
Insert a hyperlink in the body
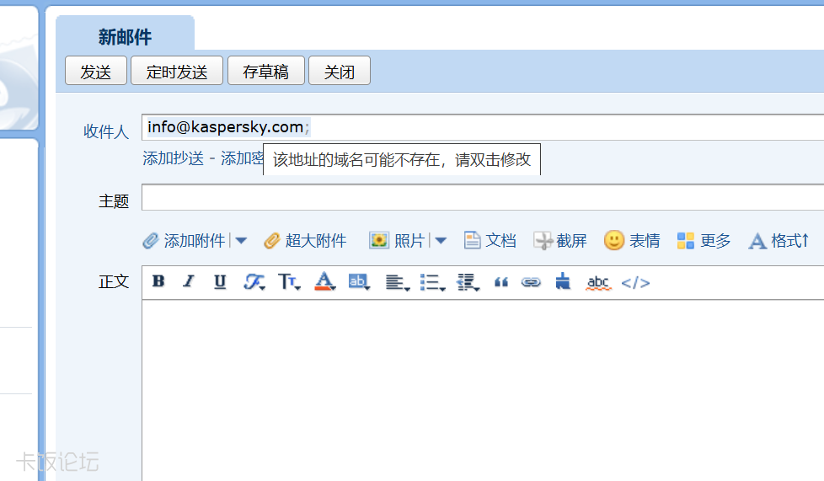point(531,283)
